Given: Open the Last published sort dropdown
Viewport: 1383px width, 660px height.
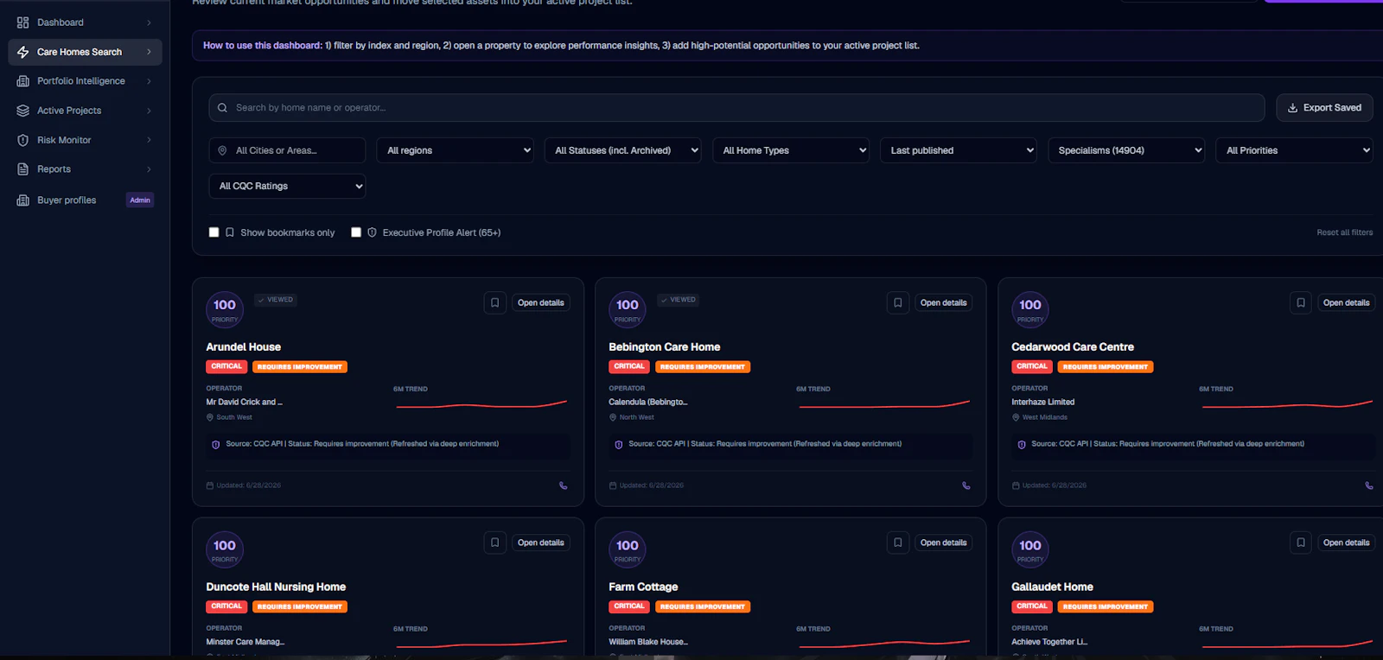Looking at the screenshot, I should [x=958, y=150].
